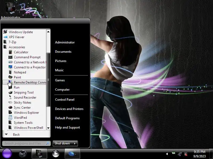Screen dimensions: 213x159
Task: Expand the 7-Zip folder
Action: coord(24,42)
